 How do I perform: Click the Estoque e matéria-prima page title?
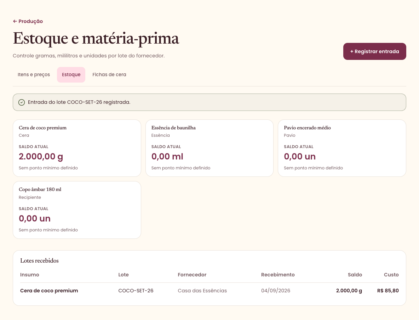[96, 39]
